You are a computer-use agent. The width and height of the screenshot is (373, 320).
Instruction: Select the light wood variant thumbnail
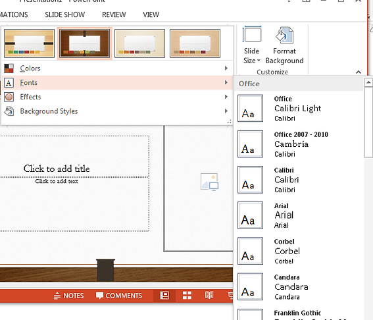[x=29, y=43]
